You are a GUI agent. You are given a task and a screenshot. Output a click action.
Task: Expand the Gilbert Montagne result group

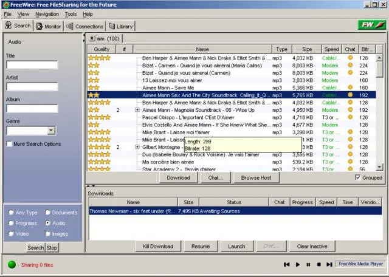(137, 147)
